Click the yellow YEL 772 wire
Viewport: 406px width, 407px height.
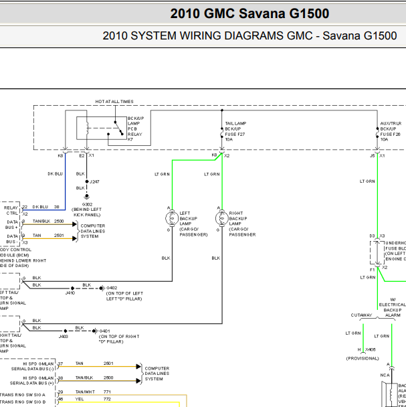(119, 402)
